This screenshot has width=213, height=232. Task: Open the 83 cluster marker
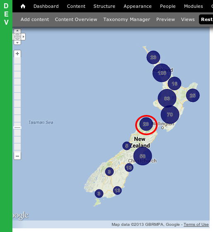(167, 98)
